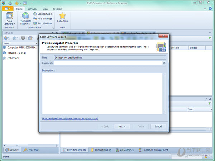
Task: Open the Application Log tab
Action: pos(101,150)
